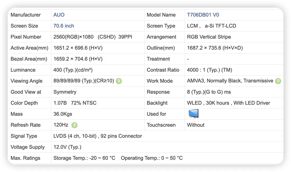Viewport: 291px width, 172px height.
Task: Select the Storage Temp. -20 ~ 60 °C text
Action: (x=84, y=158)
